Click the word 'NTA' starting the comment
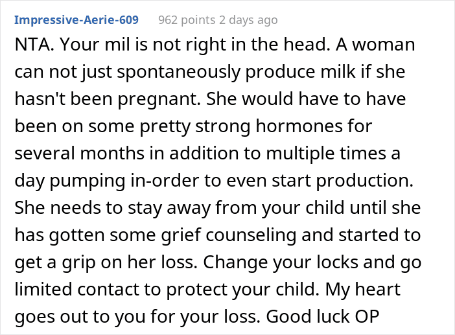The image size is (455, 335). [x=33, y=44]
